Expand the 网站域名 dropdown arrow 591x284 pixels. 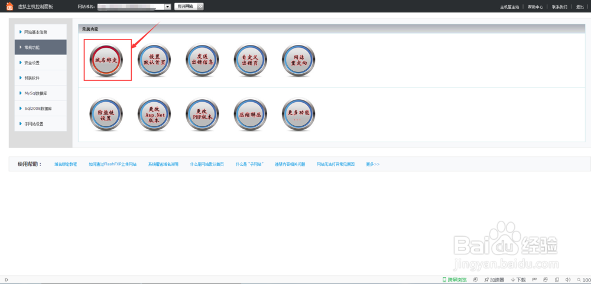pyautogui.click(x=168, y=6)
